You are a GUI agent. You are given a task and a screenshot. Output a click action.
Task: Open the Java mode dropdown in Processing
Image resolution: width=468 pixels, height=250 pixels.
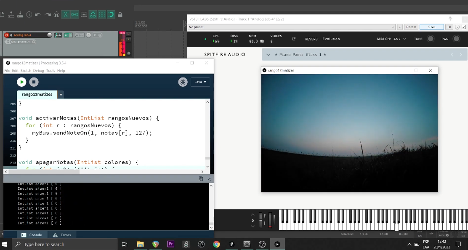coord(200,82)
